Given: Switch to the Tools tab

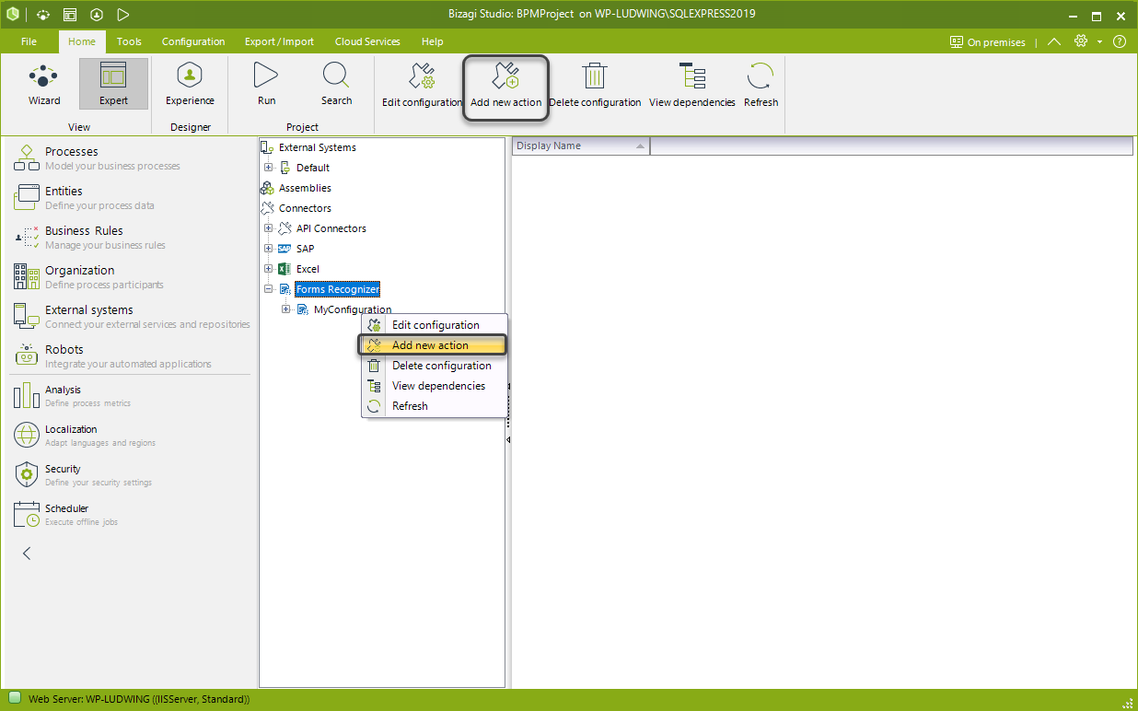Looking at the screenshot, I should click(129, 41).
